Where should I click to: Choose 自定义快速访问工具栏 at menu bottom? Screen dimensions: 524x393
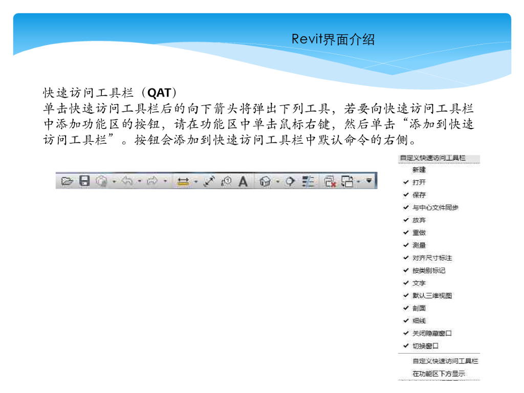click(x=445, y=361)
